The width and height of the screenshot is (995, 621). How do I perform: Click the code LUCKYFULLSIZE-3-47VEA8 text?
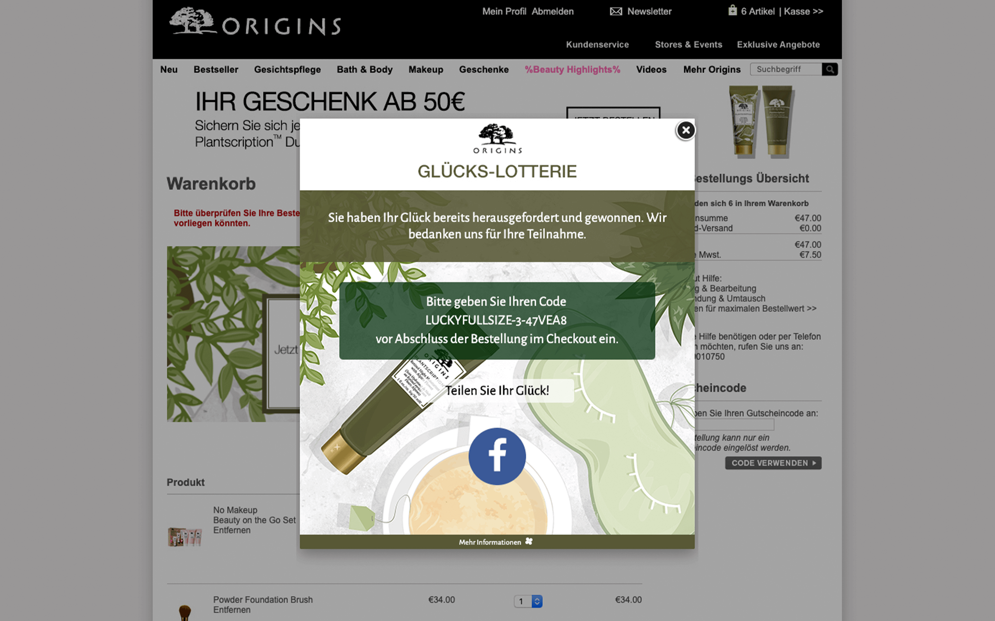496,320
